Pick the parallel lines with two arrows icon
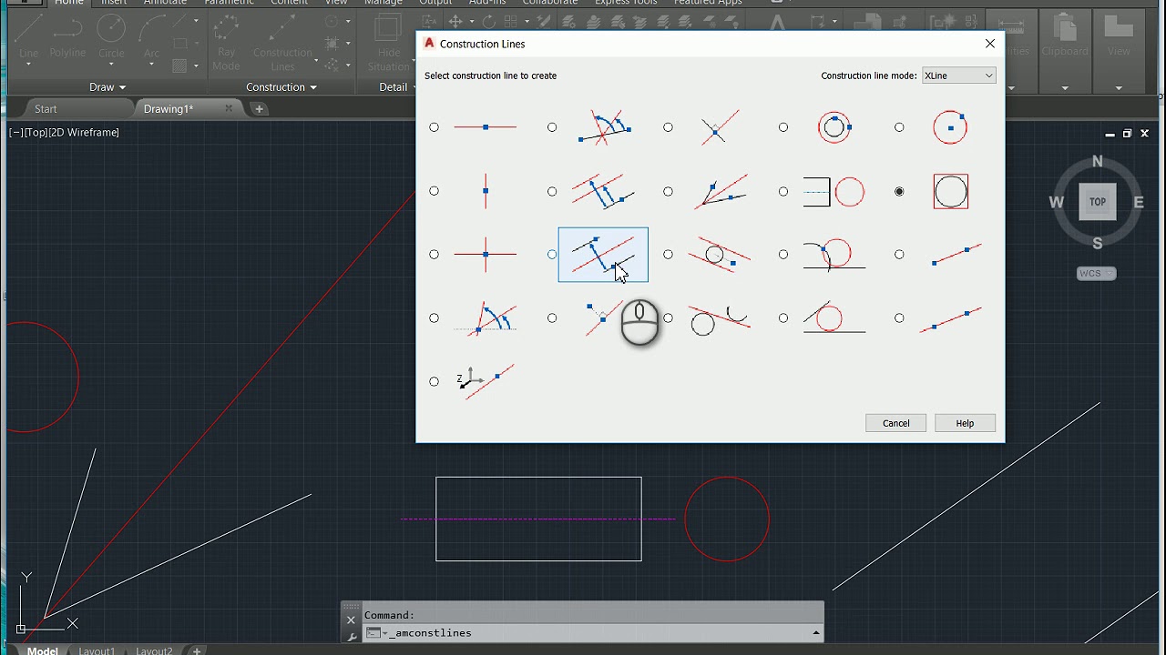This screenshot has width=1166, height=655. click(603, 191)
